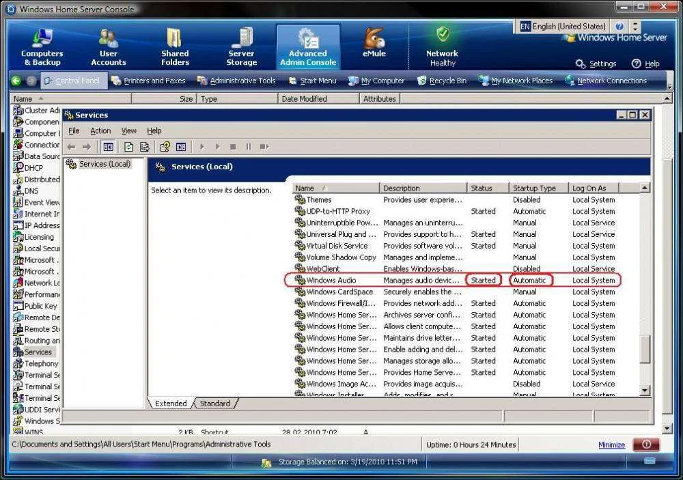Click Start Service play button
Image resolution: width=683 pixels, height=480 pixels.
point(201,147)
